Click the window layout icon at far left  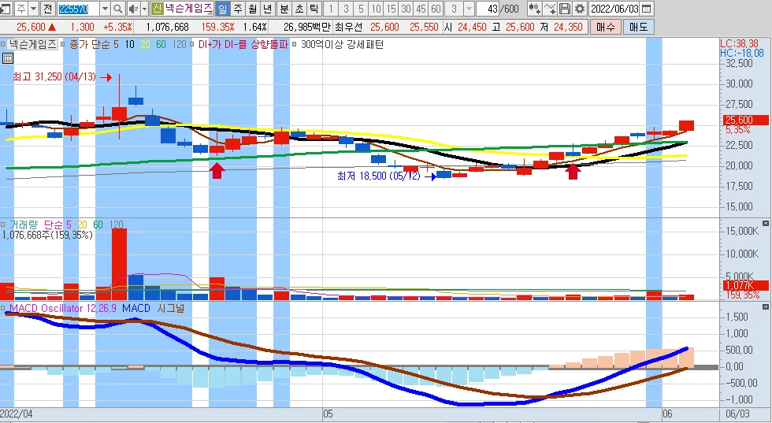(x=6, y=9)
